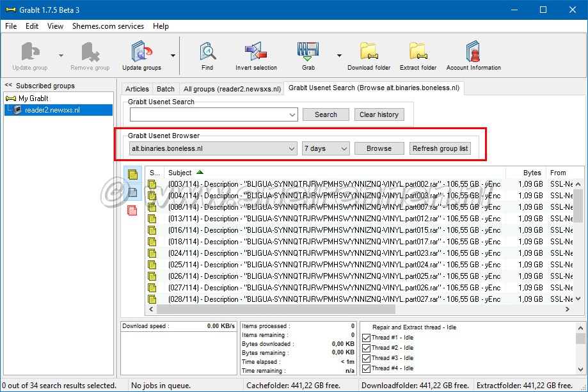Viewport: 588px width, 392px height.
Task: Click the part002.rar row file icon
Action: pos(152,184)
